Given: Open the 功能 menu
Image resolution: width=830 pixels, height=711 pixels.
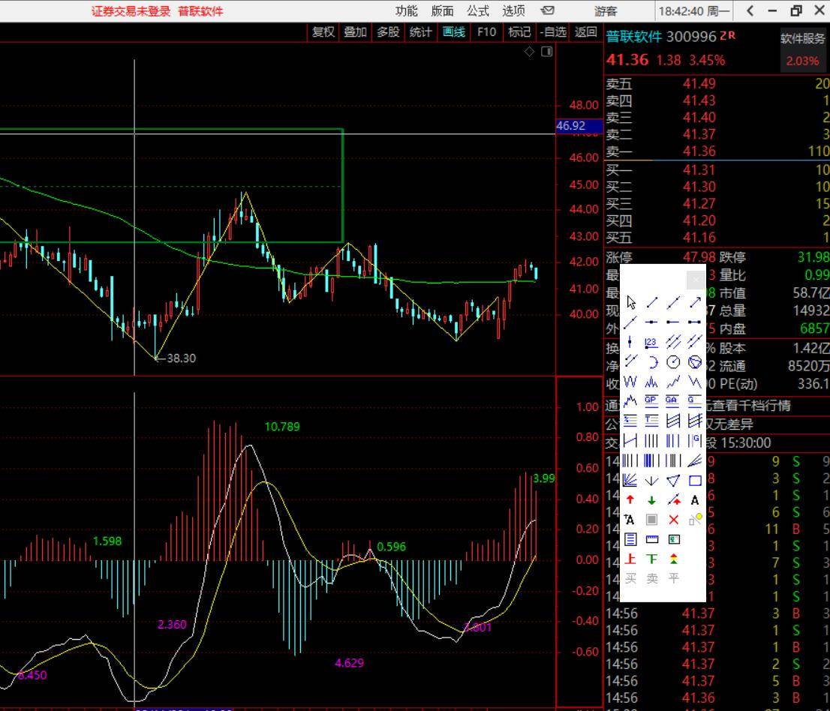Looking at the screenshot, I should tap(407, 10).
